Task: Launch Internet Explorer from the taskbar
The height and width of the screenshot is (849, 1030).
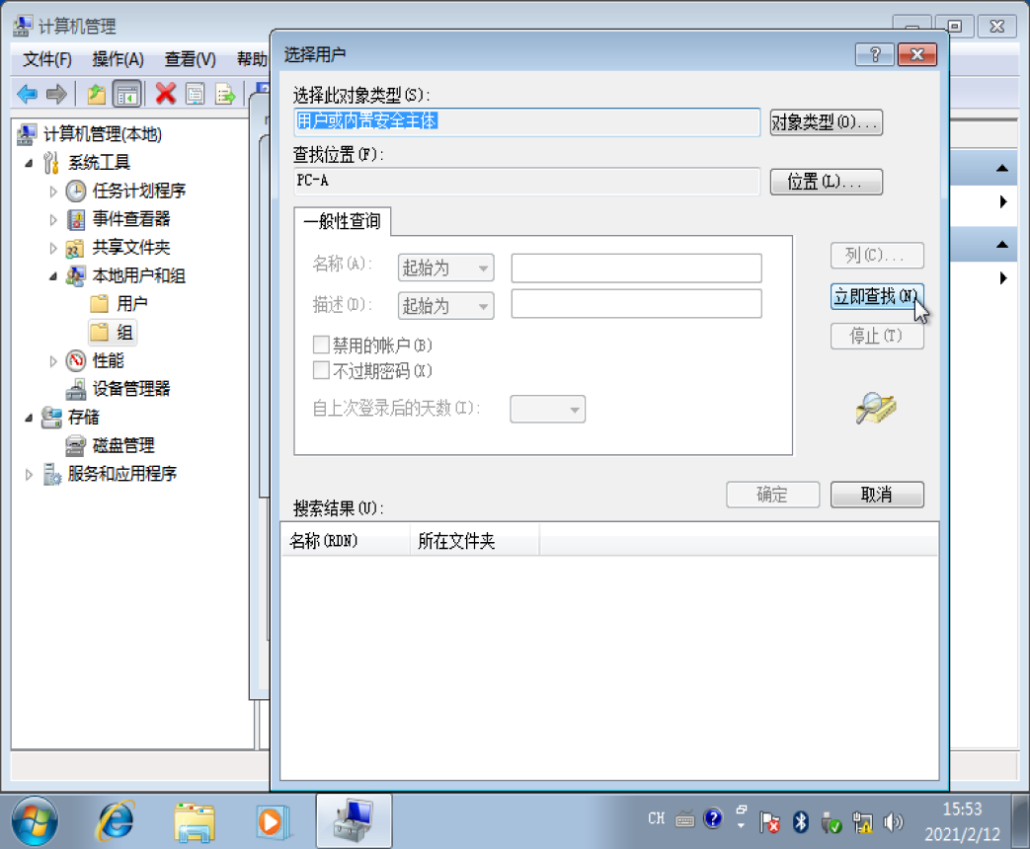Action: 116,821
